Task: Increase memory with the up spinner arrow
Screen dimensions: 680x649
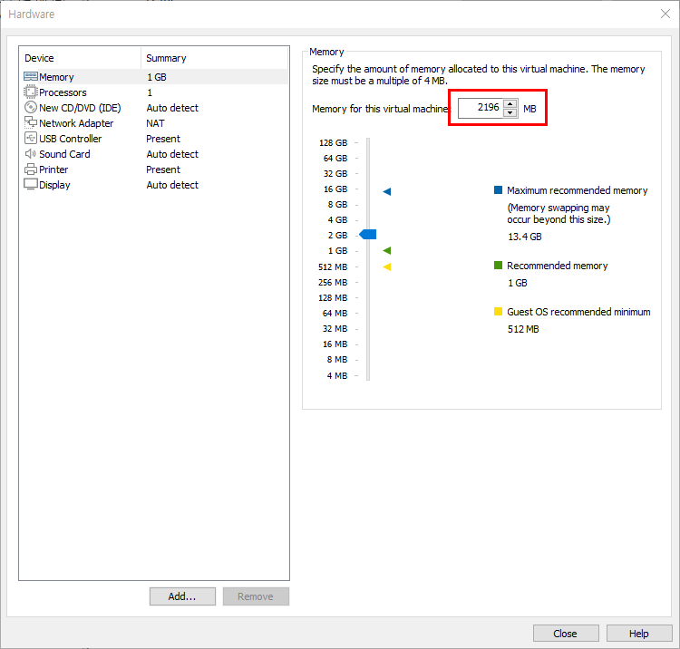Action: click(510, 104)
